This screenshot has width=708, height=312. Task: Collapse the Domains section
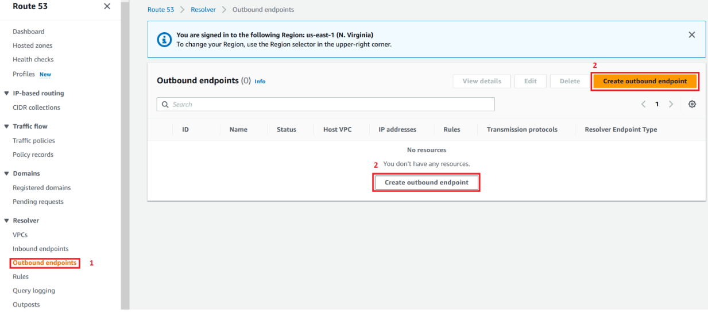pyautogui.click(x=7, y=174)
